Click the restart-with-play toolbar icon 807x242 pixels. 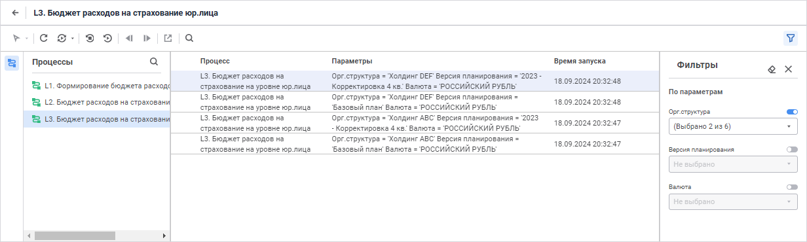tap(107, 38)
